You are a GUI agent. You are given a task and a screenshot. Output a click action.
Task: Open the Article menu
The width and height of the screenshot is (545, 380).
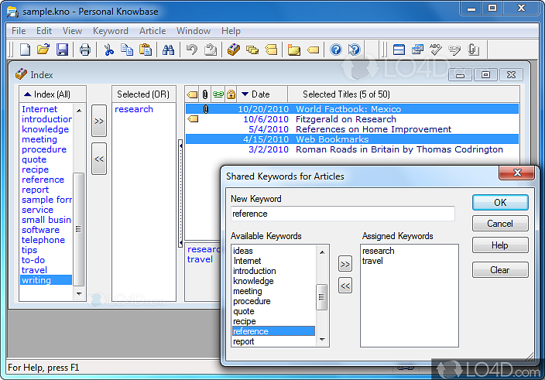(x=153, y=31)
